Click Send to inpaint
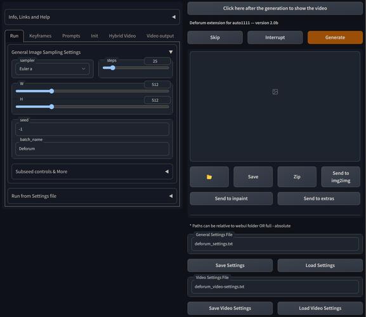Viewport: 366px width, 317px height. (231, 198)
